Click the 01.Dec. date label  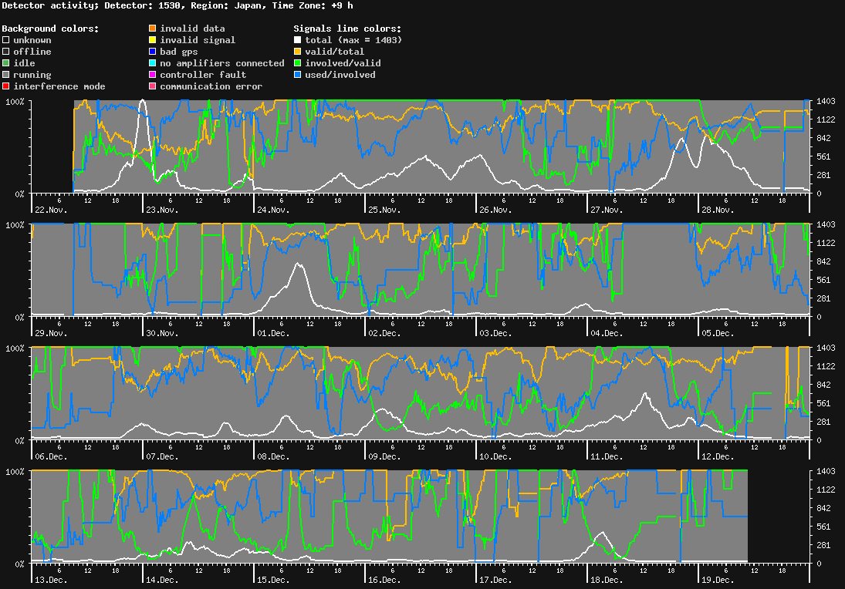(x=273, y=333)
